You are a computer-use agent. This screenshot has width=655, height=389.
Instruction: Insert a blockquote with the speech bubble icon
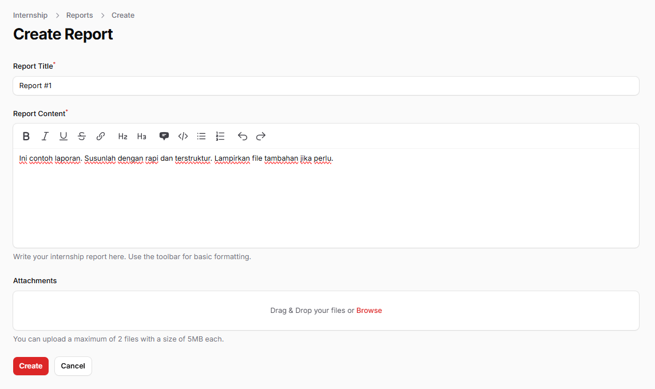164,136
